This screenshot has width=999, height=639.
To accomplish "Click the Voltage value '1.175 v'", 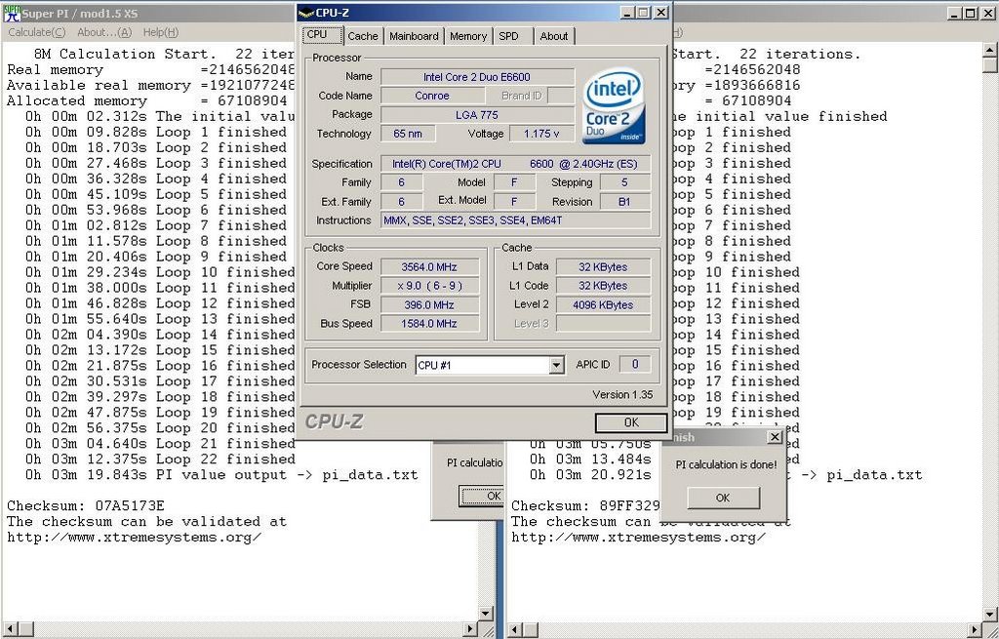I will click(x=540, y=134).
